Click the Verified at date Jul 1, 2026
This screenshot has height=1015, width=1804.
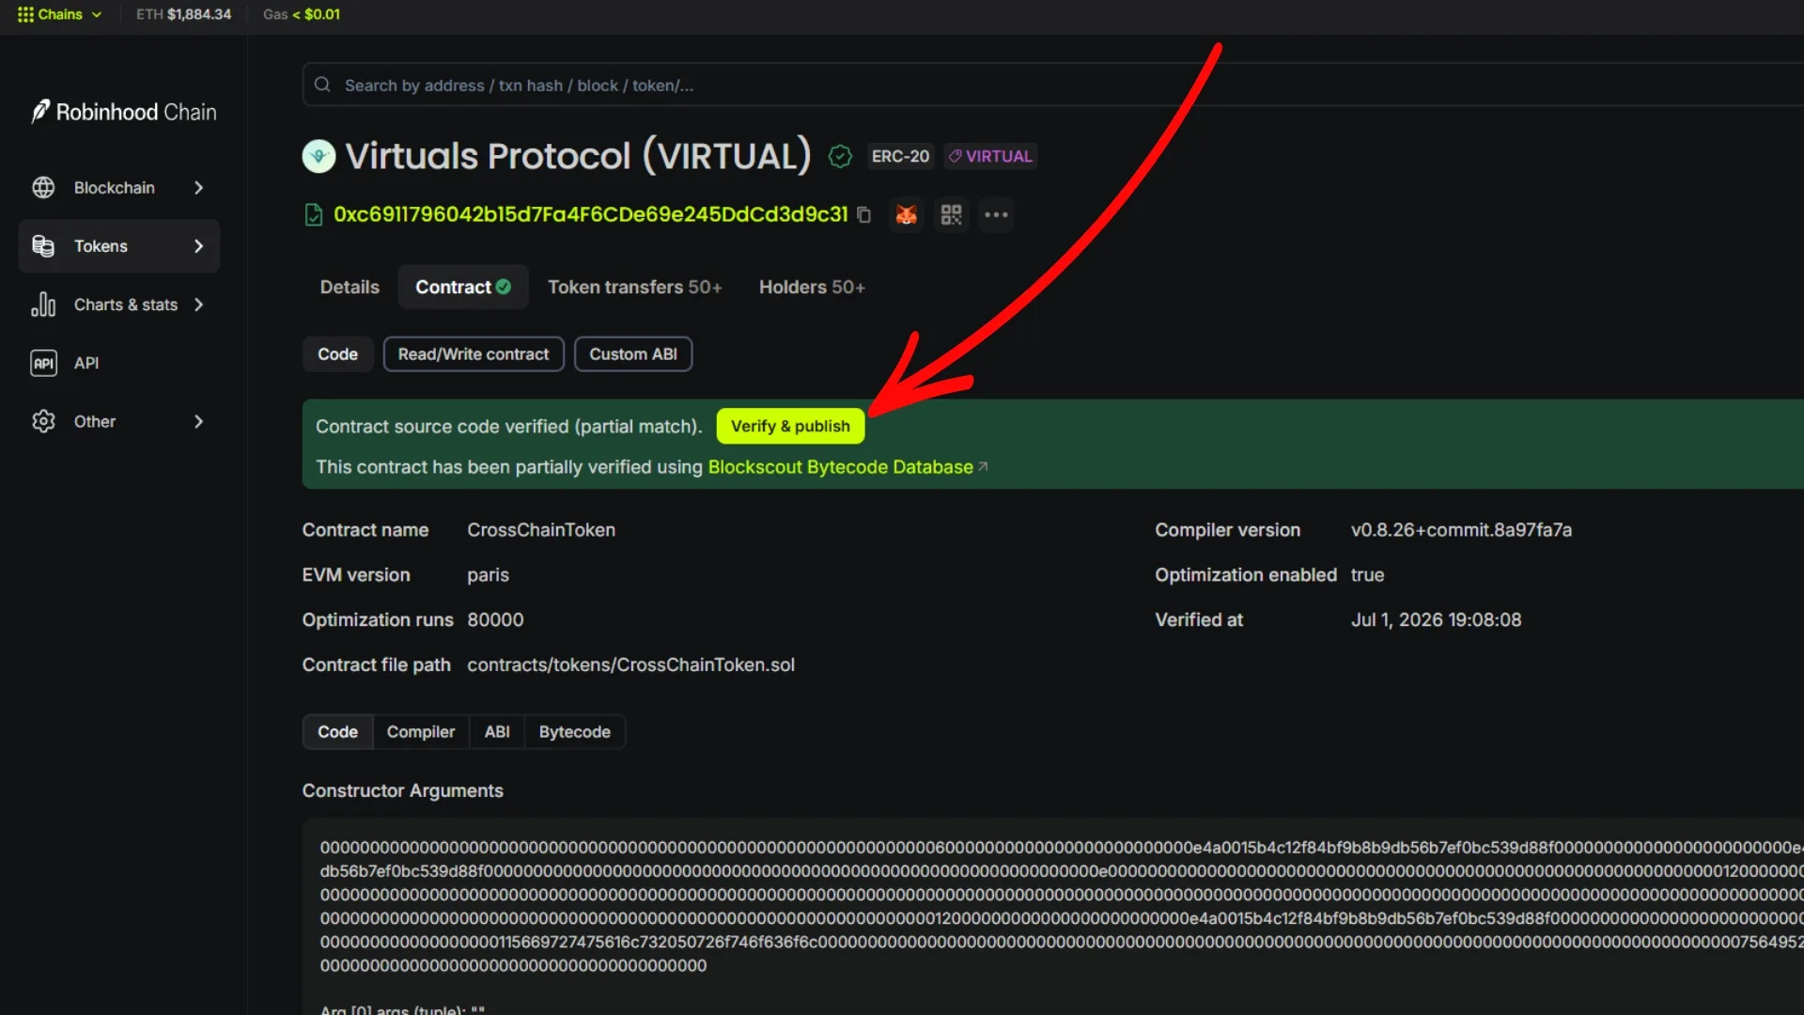coord(1436,620)
